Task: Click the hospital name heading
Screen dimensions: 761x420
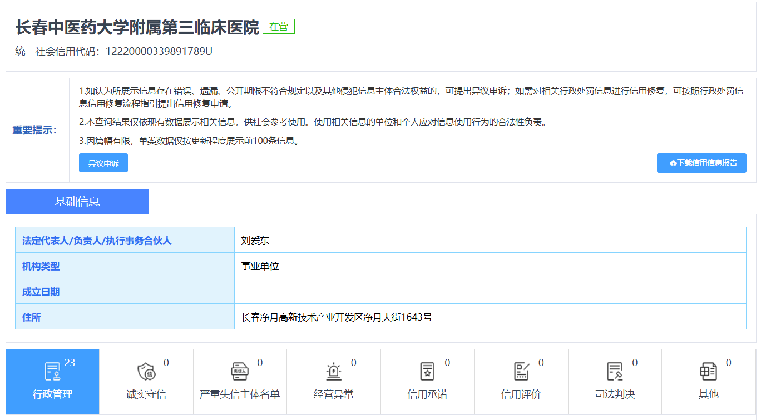Action: click(x=137, y=27)
